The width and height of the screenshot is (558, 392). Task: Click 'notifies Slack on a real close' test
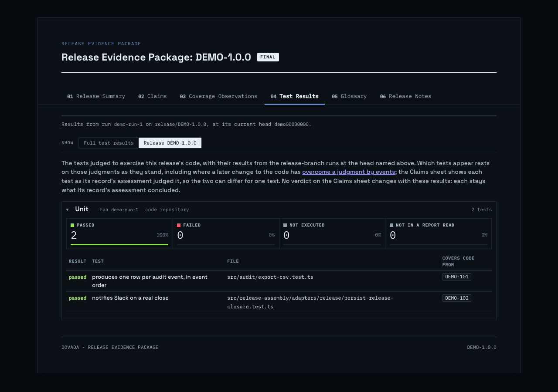pyautogui.click(x=130, y=298)
